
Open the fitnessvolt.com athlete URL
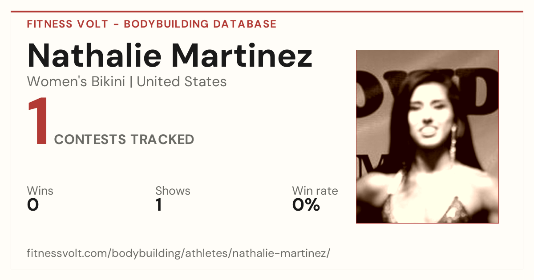(178, 254)
